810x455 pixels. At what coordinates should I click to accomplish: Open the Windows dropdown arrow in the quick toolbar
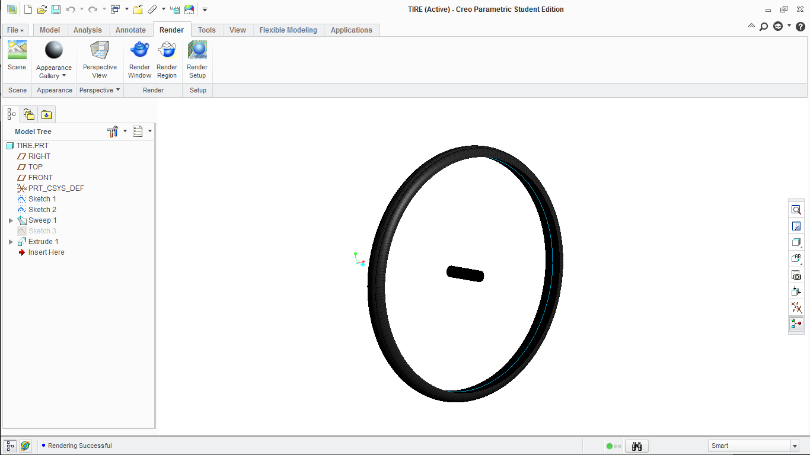click(x=127, y=9)
